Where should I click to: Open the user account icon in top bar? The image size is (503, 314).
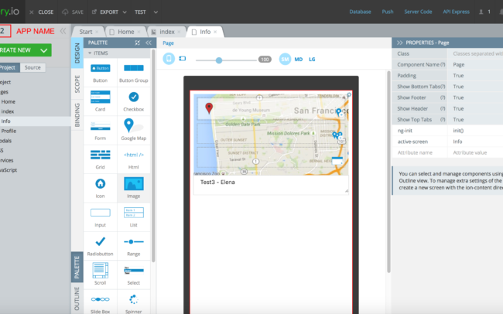click(481, 12)
